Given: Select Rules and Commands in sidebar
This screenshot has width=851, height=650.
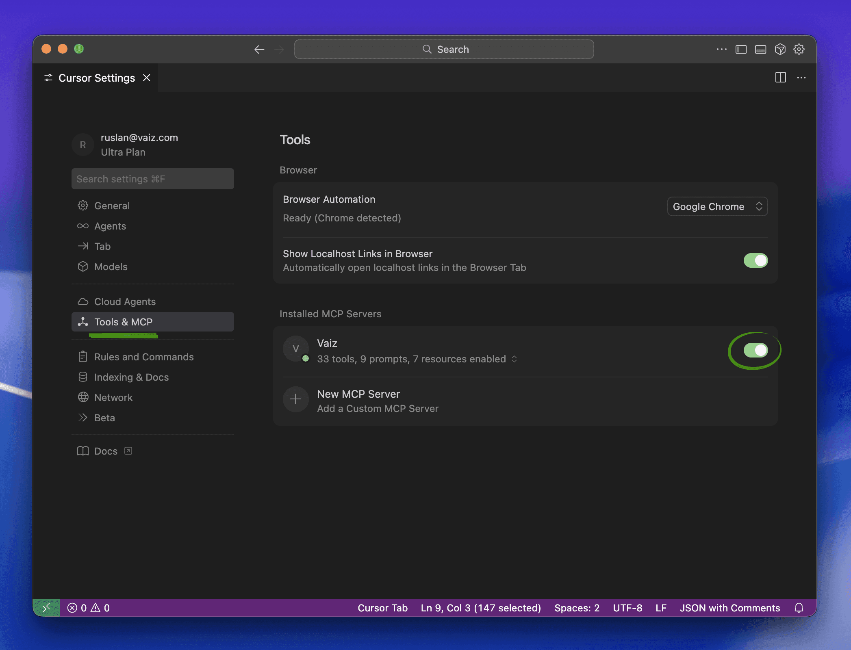Looking at the screenshot, I should pyautogui.click(x=144, y=357).
